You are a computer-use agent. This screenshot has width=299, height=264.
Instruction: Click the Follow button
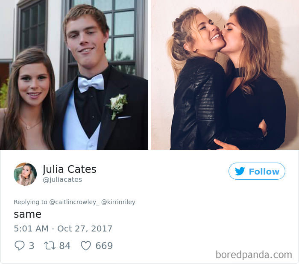(257, 171)
